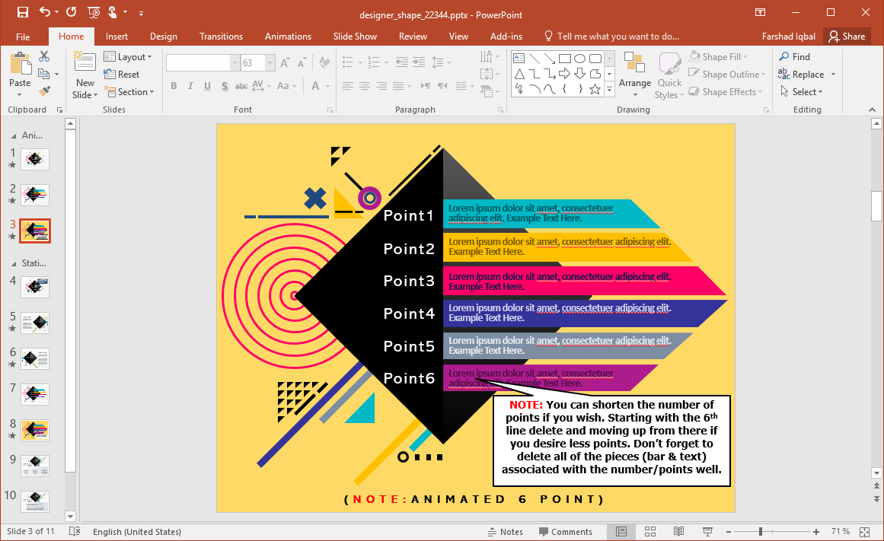The image size is (884, 541).
Task: Pick the 5-point star shape
Action: click(595, 89)
